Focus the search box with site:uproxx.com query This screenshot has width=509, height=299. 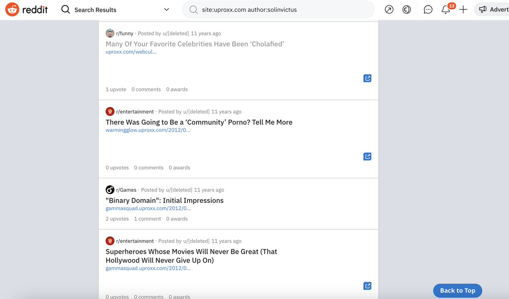pyautogui.click(x=278, y=9)
